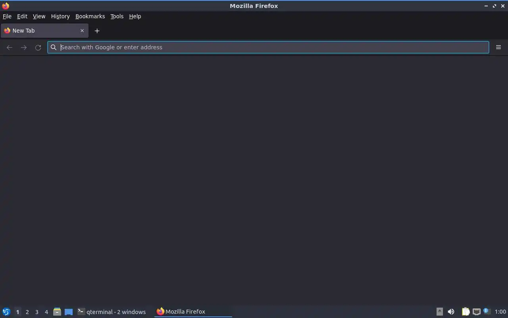Select the New Tab tab
Screen dimensions: 508x318
click(44, 31)
